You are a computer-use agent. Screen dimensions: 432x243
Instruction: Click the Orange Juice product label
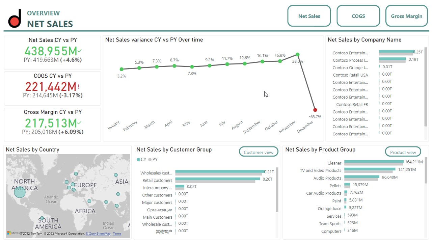tap(329, 209)
